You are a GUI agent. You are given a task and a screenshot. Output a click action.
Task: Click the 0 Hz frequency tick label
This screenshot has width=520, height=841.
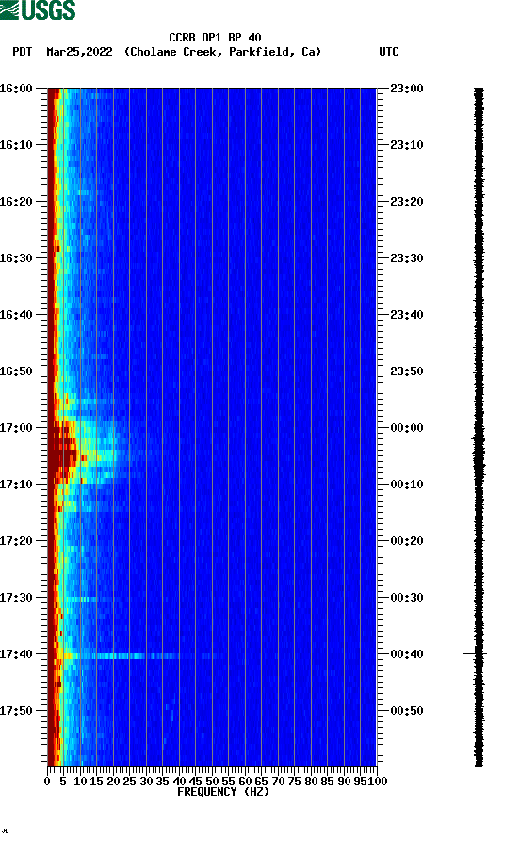click(47, 782)
